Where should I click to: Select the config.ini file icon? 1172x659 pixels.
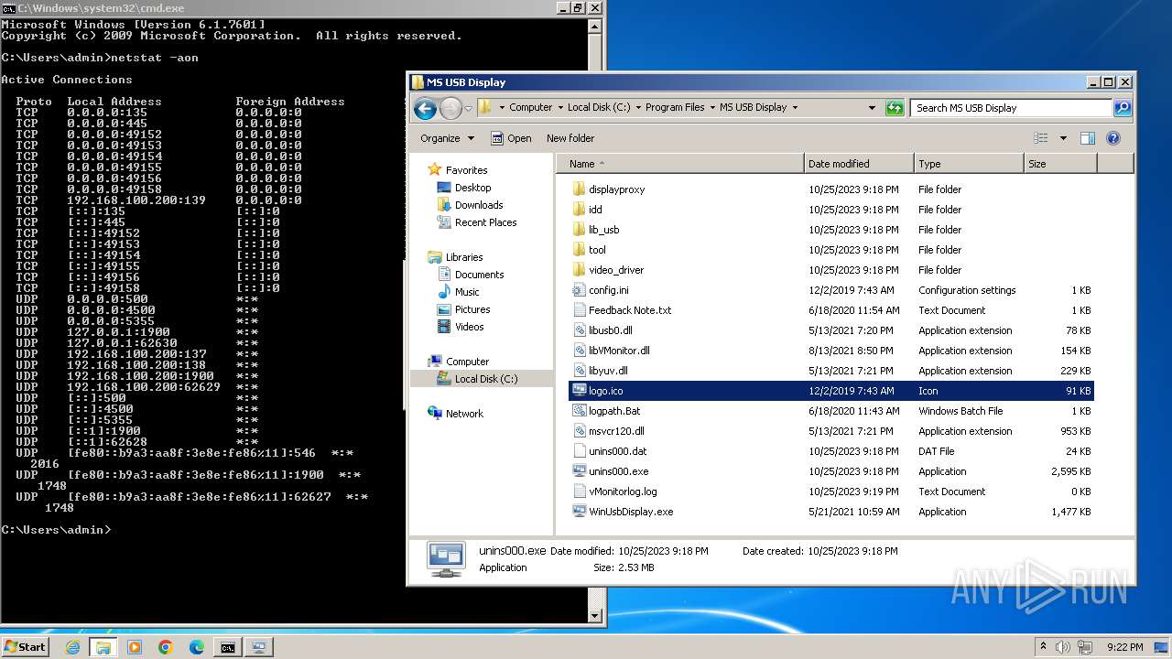[x=579, y=290]
